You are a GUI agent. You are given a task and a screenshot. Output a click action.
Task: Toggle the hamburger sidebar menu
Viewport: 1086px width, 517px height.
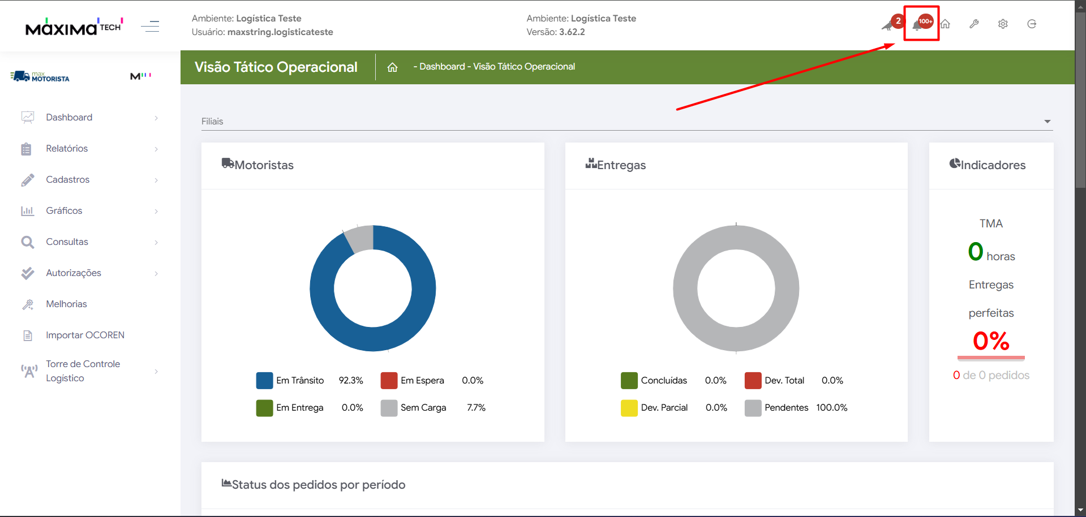pyautogui.click(x=150, y=26)
